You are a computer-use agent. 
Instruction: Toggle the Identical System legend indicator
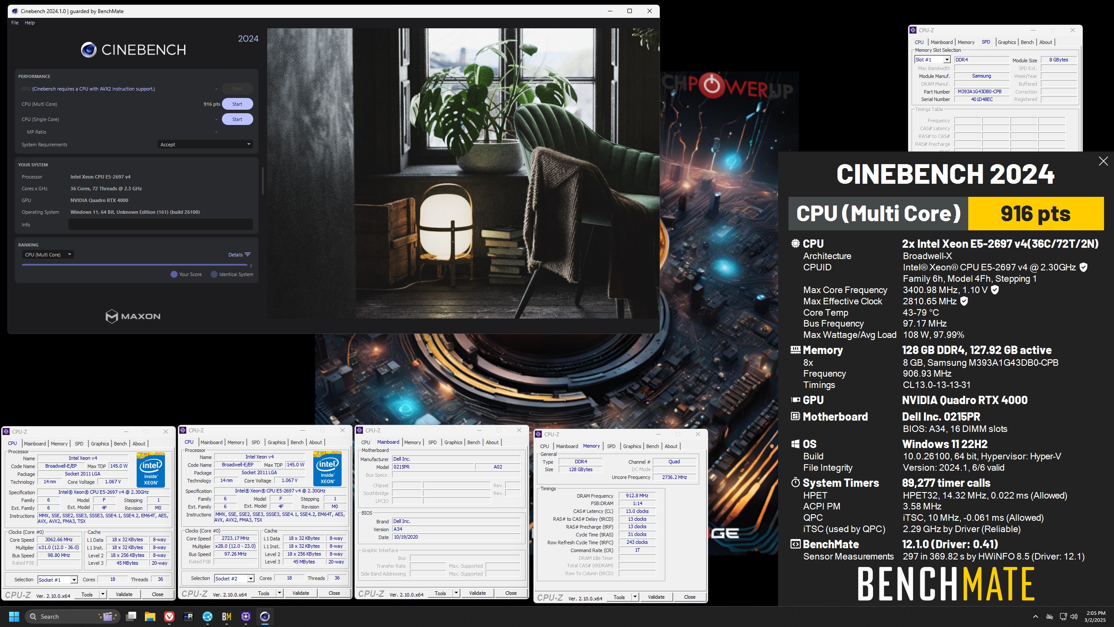click(214, 274)
